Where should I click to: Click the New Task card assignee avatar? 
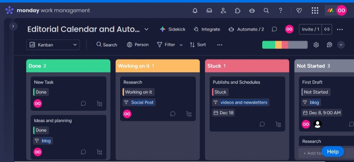pos(38,104)
